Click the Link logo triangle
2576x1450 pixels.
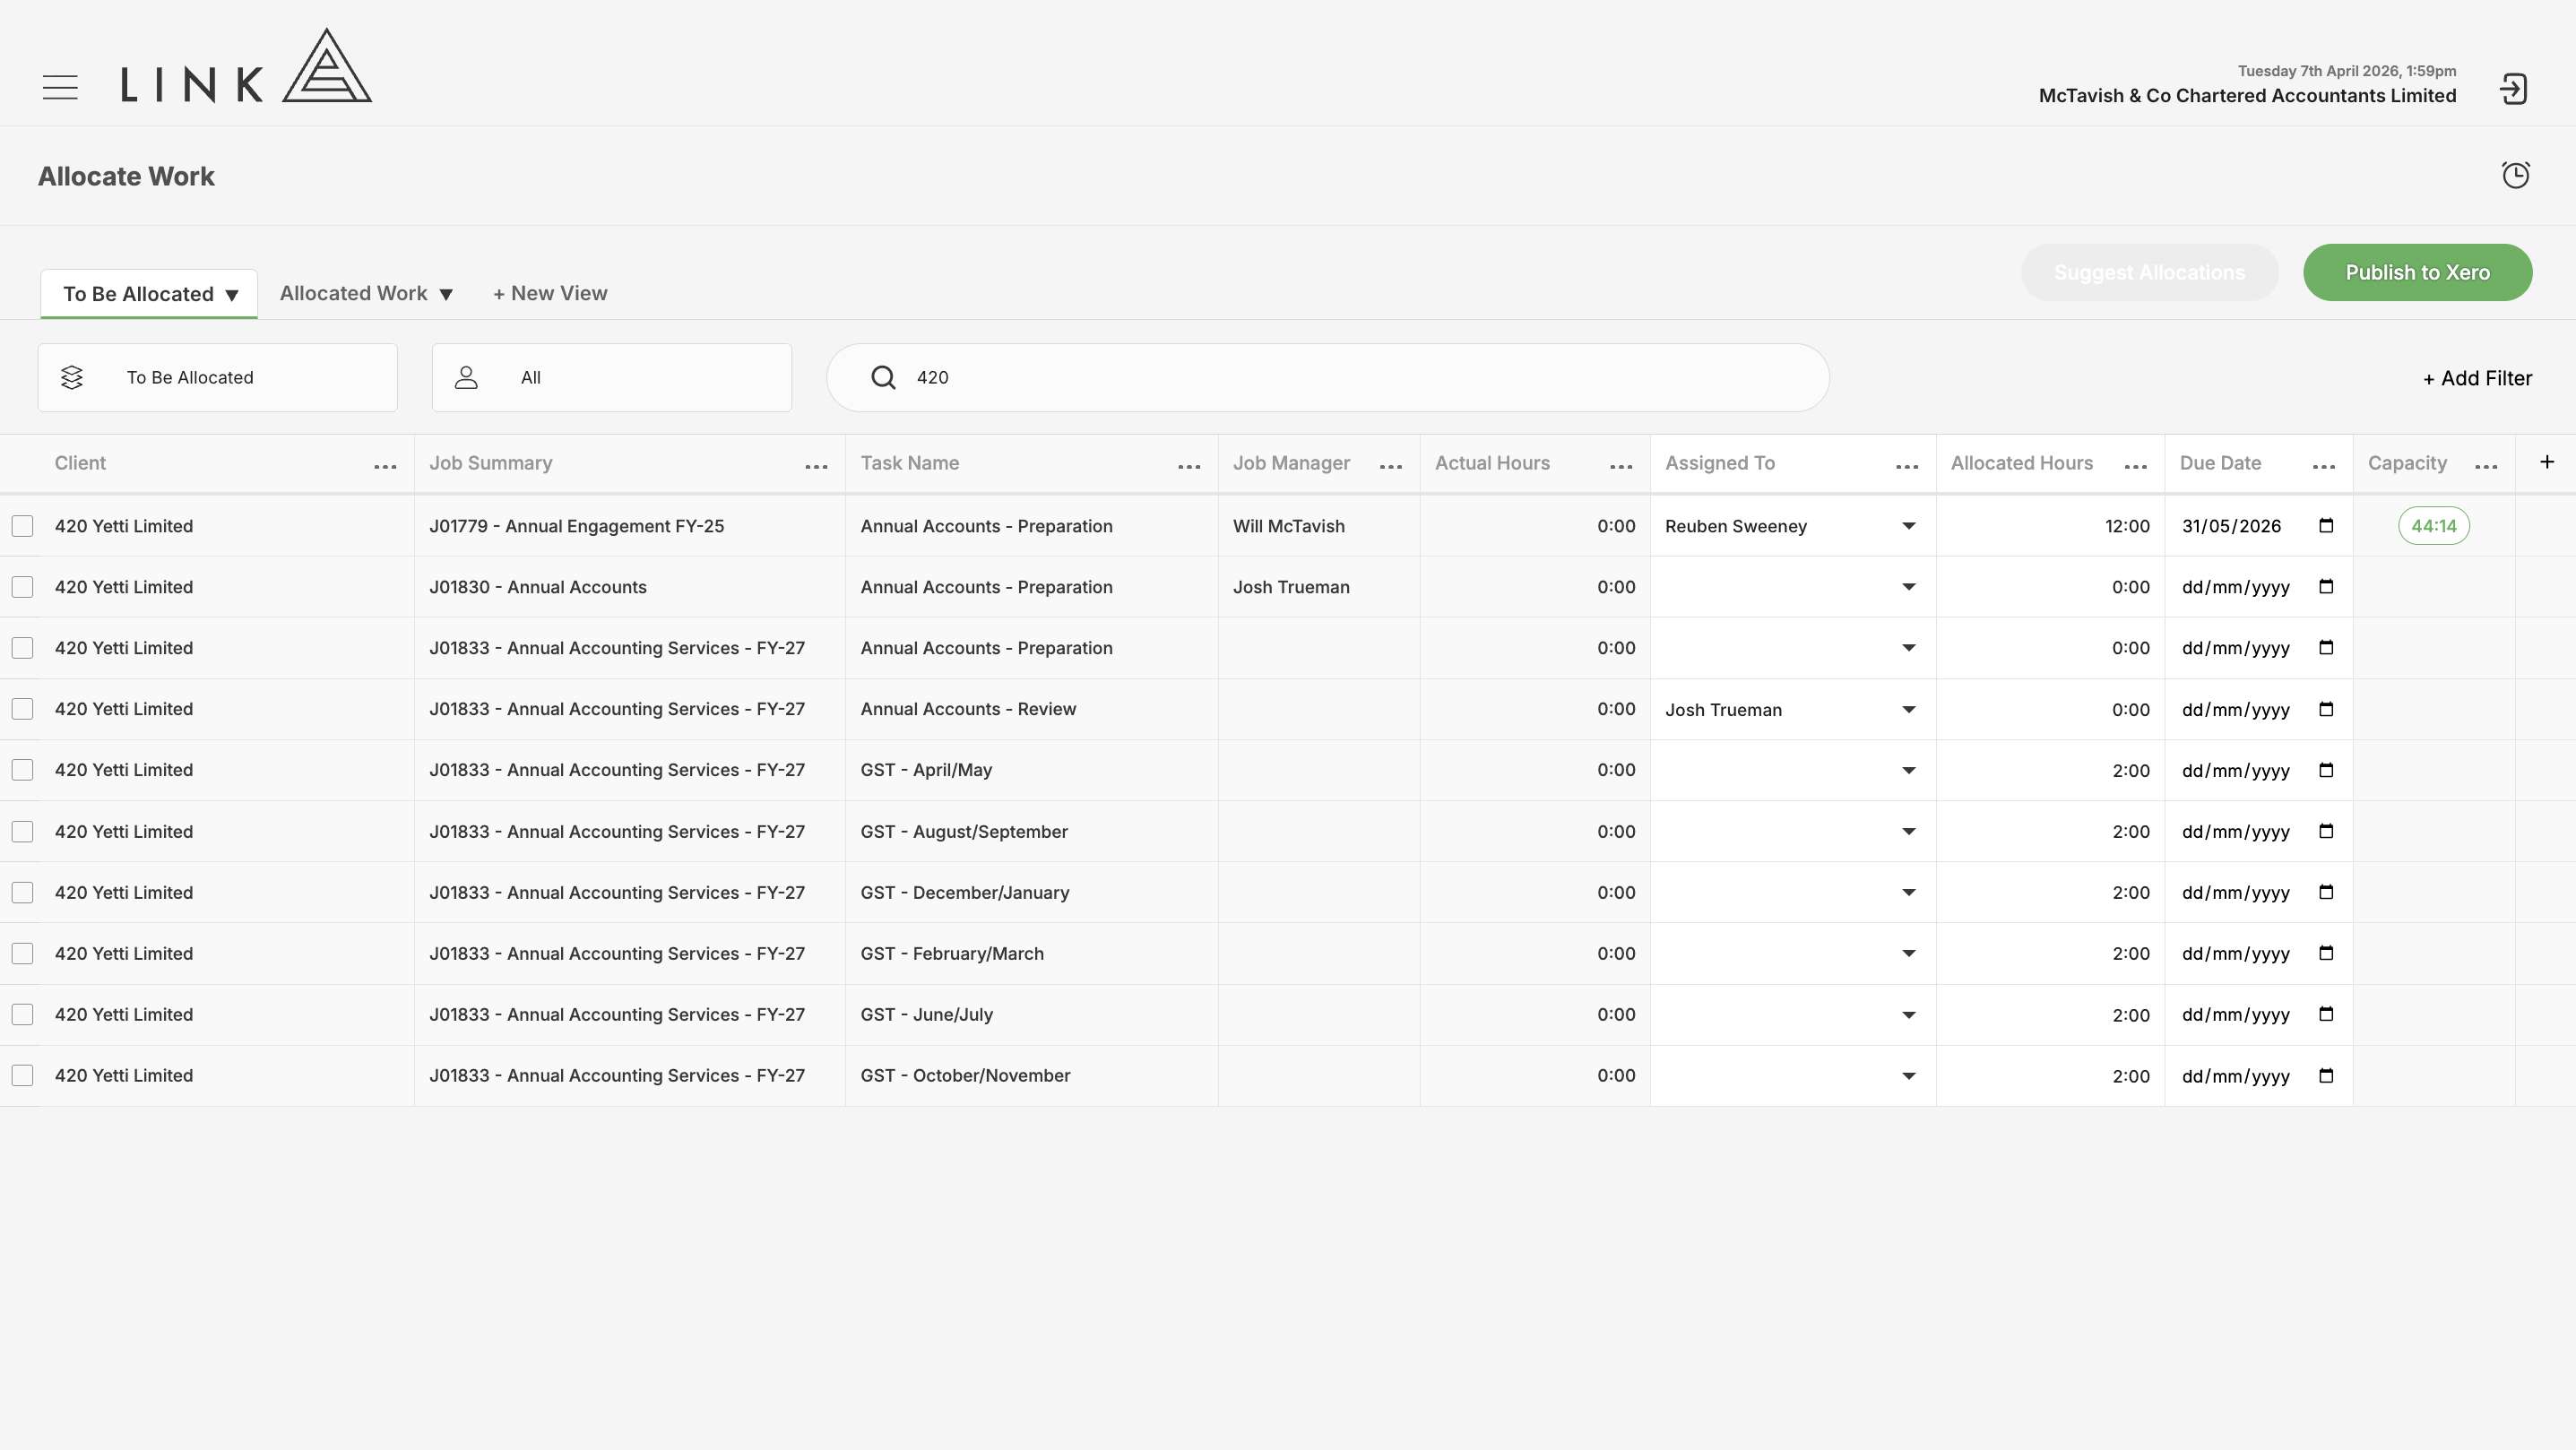coord(327,66)
